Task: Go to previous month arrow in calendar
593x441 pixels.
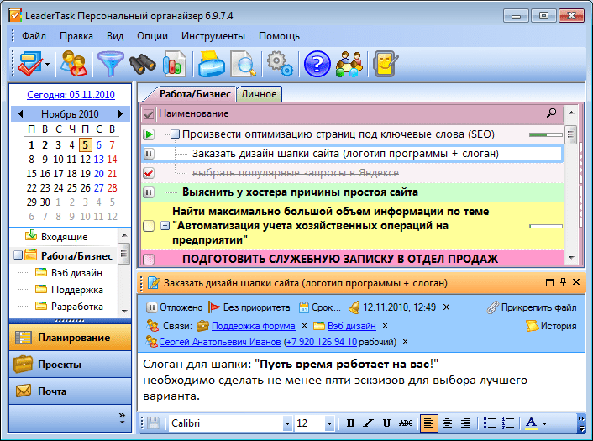Action: click(x=20, y=113)
